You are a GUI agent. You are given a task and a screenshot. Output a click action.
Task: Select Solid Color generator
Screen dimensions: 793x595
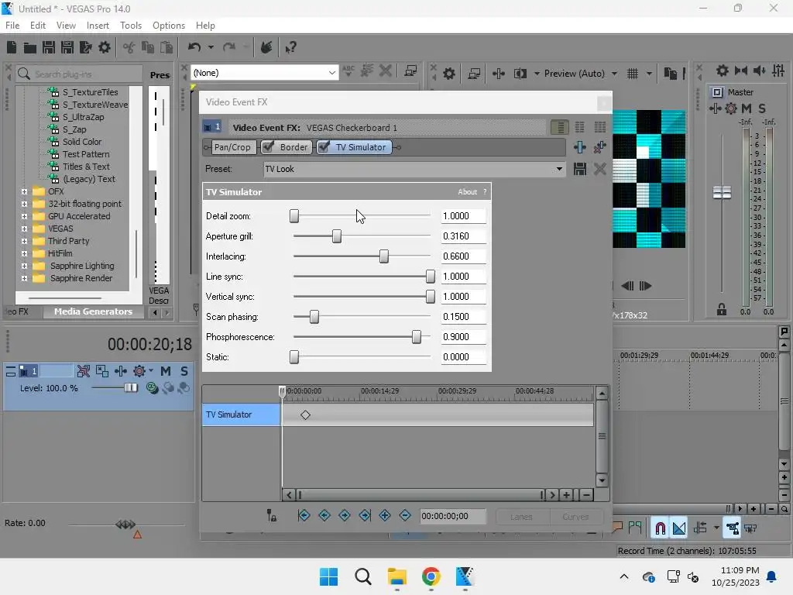pos(82,143)
